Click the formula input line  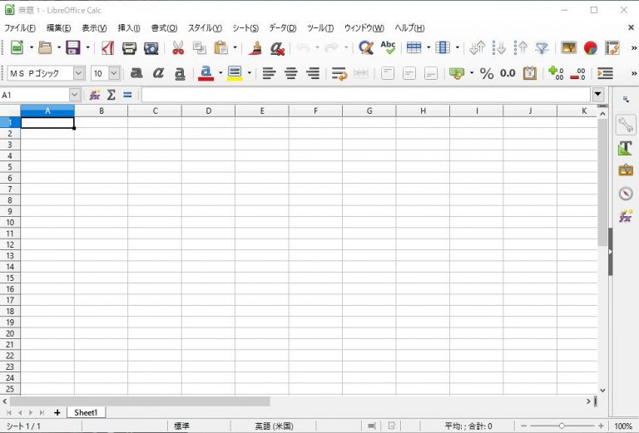[x=366, y=95]
